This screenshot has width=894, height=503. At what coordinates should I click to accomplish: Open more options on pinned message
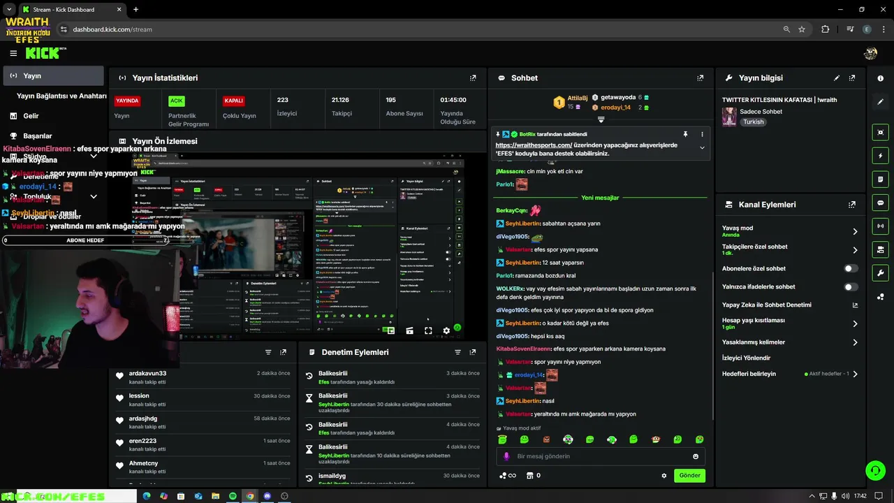point(702,134)
